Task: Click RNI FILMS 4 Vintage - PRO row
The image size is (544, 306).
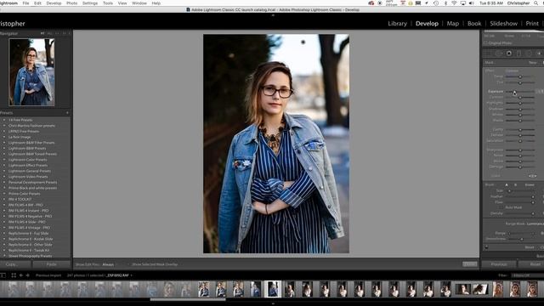Action: click(30, 228)
